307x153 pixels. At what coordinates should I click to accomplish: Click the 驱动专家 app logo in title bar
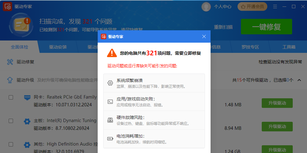tap(8, 6)
